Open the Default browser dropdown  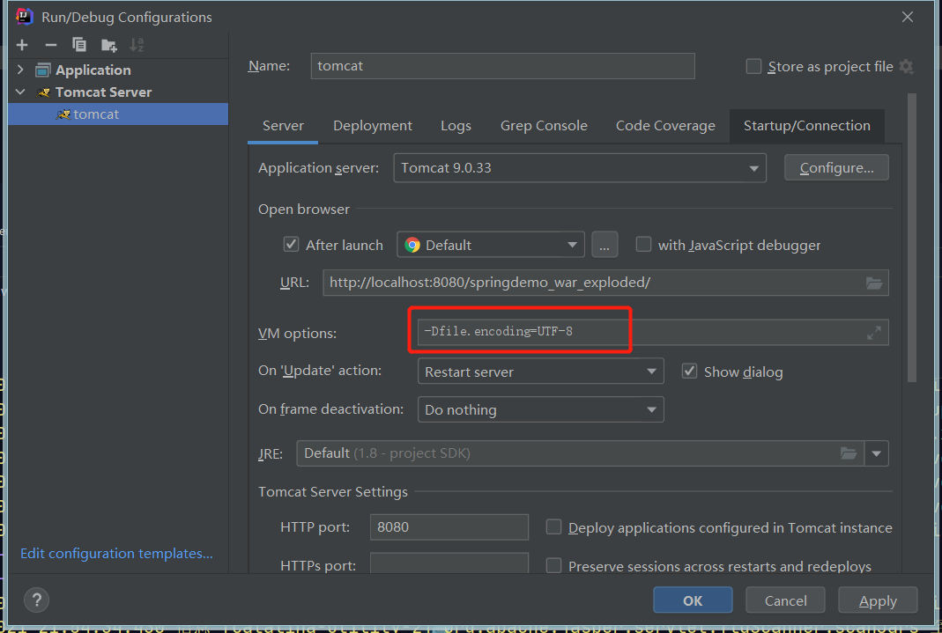pos(491,245)
